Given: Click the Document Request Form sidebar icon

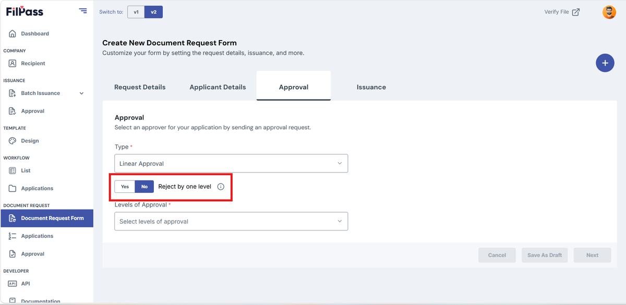Looking at the screenshot, I should pos(13,218).
